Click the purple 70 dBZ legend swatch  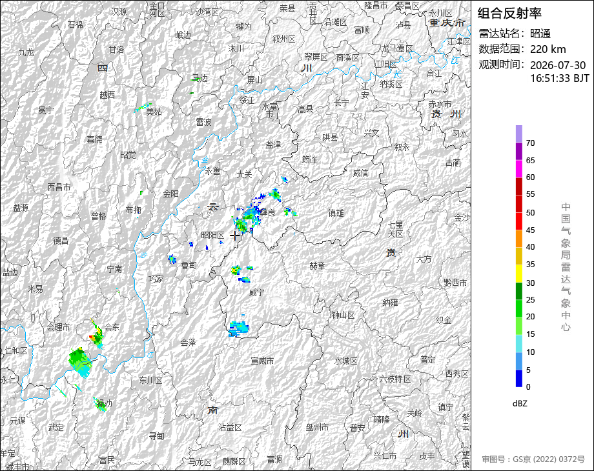pos(519,134)
